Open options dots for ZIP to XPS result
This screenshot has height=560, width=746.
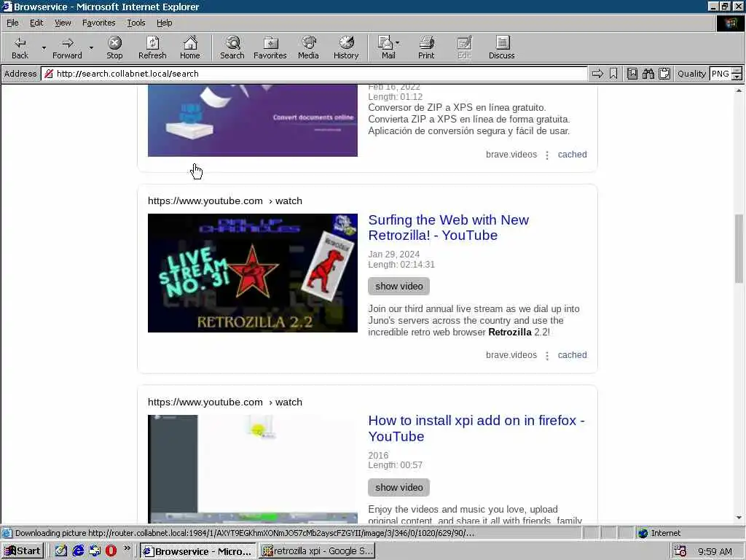[x=547, y=155]
